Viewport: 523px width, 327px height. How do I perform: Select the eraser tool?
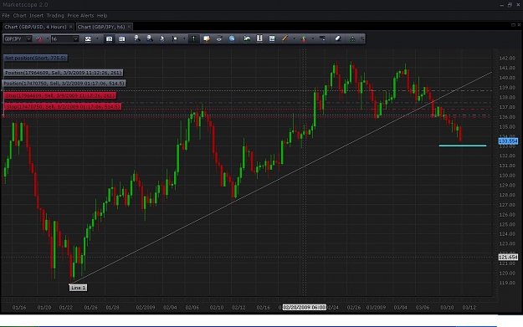pos(338,39)
